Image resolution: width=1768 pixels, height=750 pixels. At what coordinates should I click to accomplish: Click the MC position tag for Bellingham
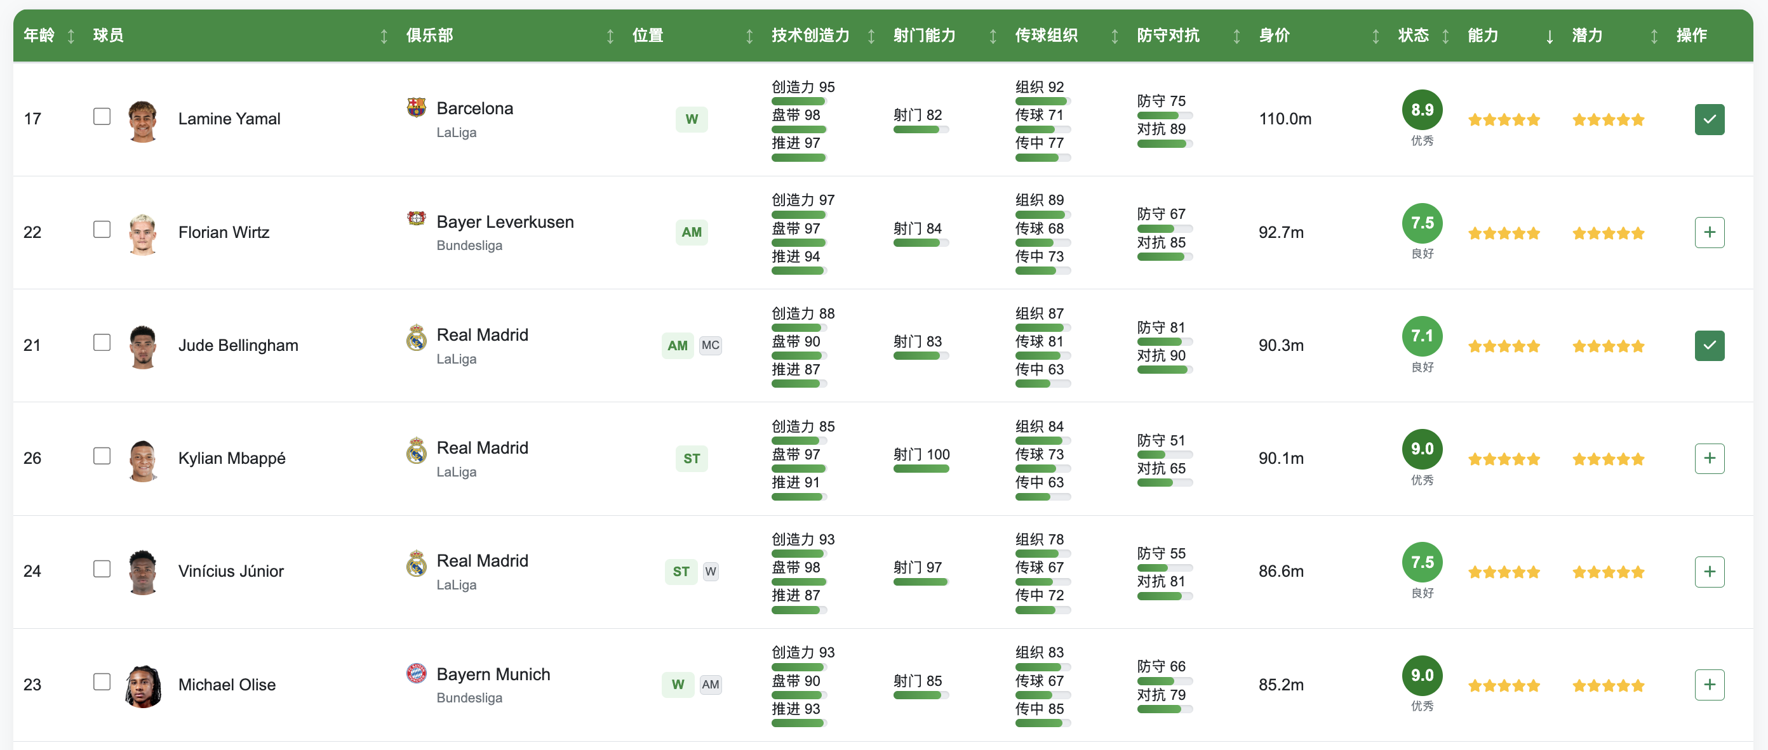click(709, 346)
